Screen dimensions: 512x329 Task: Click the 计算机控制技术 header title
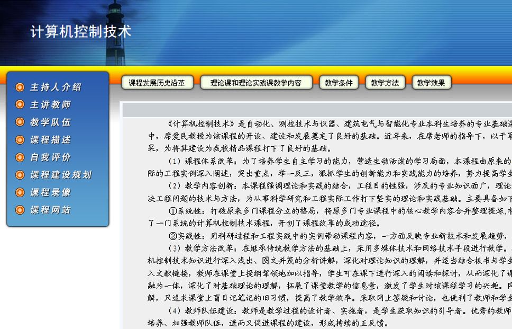[x=80, y=32]
